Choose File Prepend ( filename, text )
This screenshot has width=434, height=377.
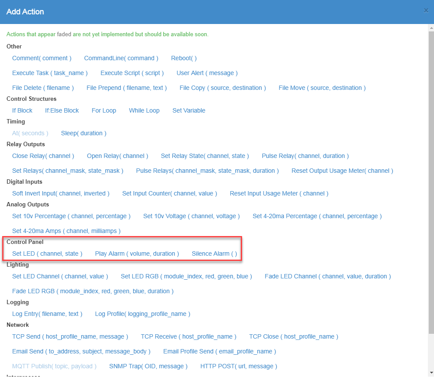pyautogui.click(x=126, y=88)
